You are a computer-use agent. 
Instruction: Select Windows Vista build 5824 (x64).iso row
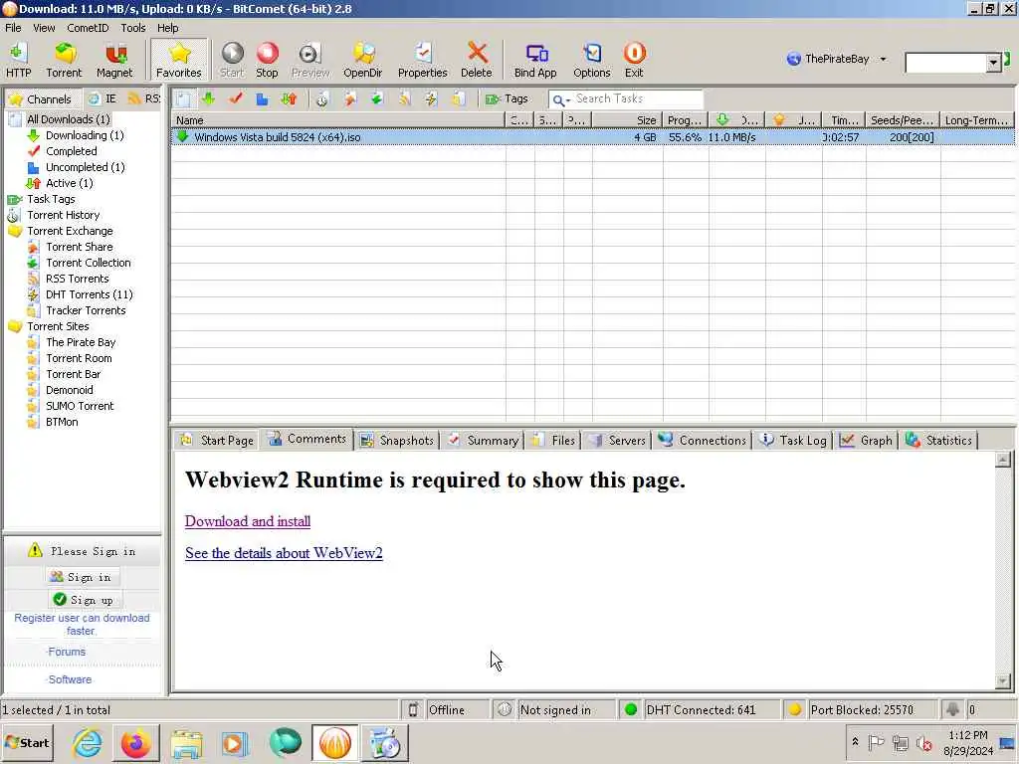tap(592, 137)
